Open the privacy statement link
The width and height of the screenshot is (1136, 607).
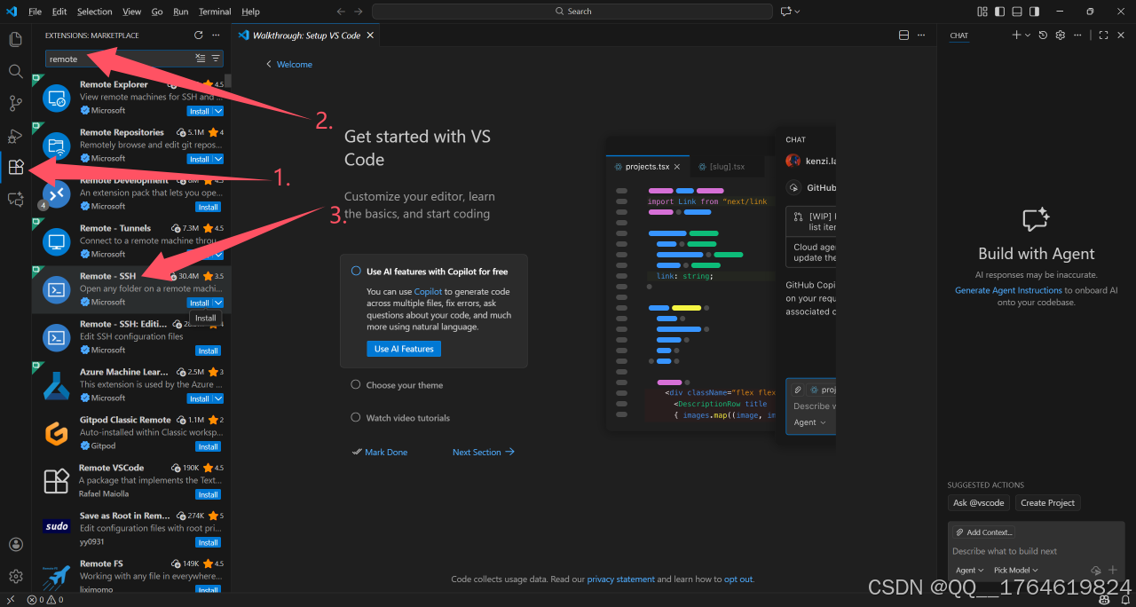click(x=620, y=579)
